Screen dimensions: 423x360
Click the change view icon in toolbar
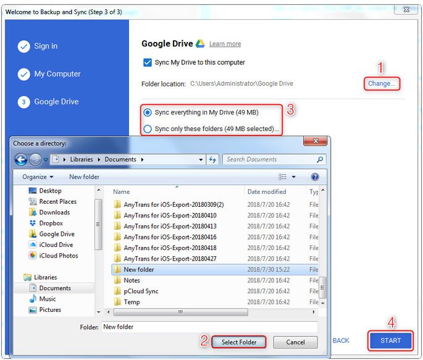282,177
